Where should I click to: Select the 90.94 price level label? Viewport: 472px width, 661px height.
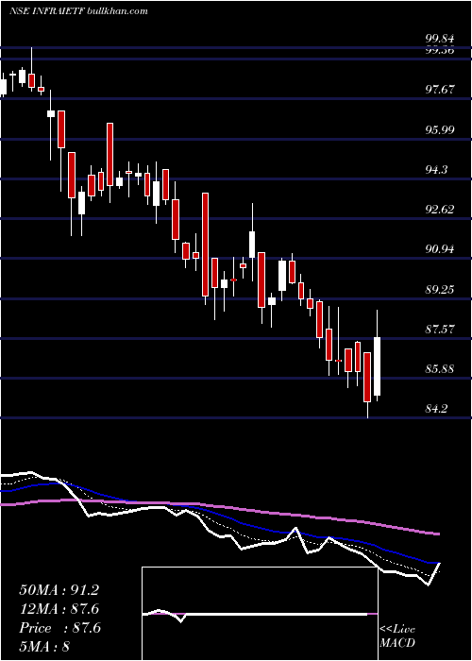[440, 249]
